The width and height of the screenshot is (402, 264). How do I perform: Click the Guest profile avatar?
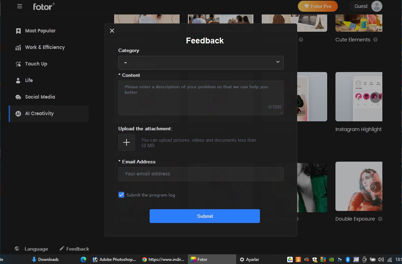point(376,6)
